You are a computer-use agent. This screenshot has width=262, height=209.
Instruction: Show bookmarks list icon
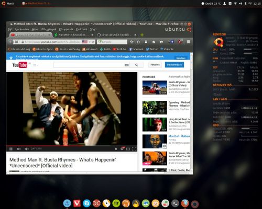point(138,42)
